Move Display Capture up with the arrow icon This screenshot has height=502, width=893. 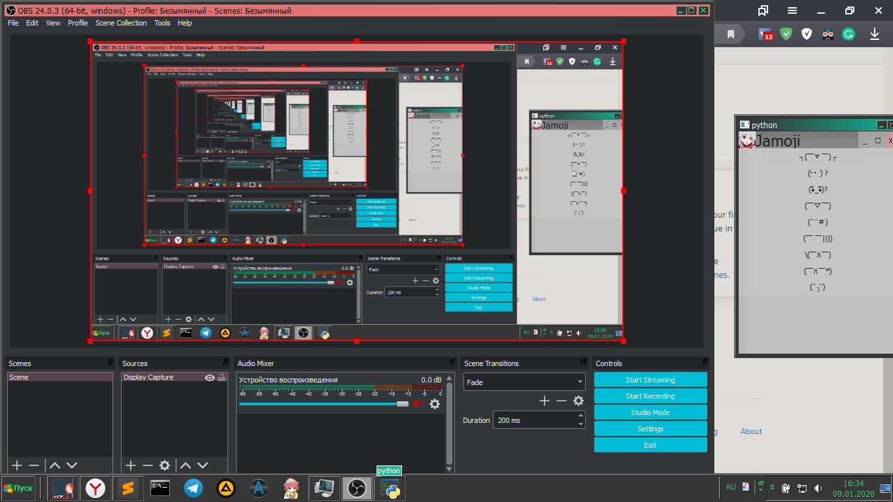(186, 465)
